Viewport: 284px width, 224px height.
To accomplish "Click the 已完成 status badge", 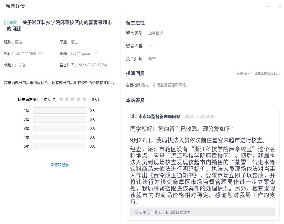I will click(x=11, y=23).
